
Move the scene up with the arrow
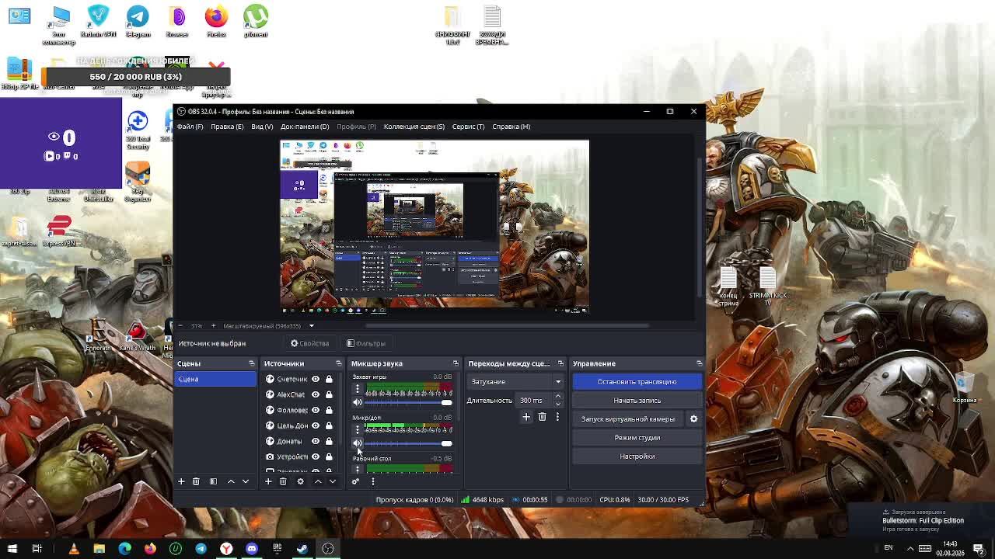tap(231, 481)
